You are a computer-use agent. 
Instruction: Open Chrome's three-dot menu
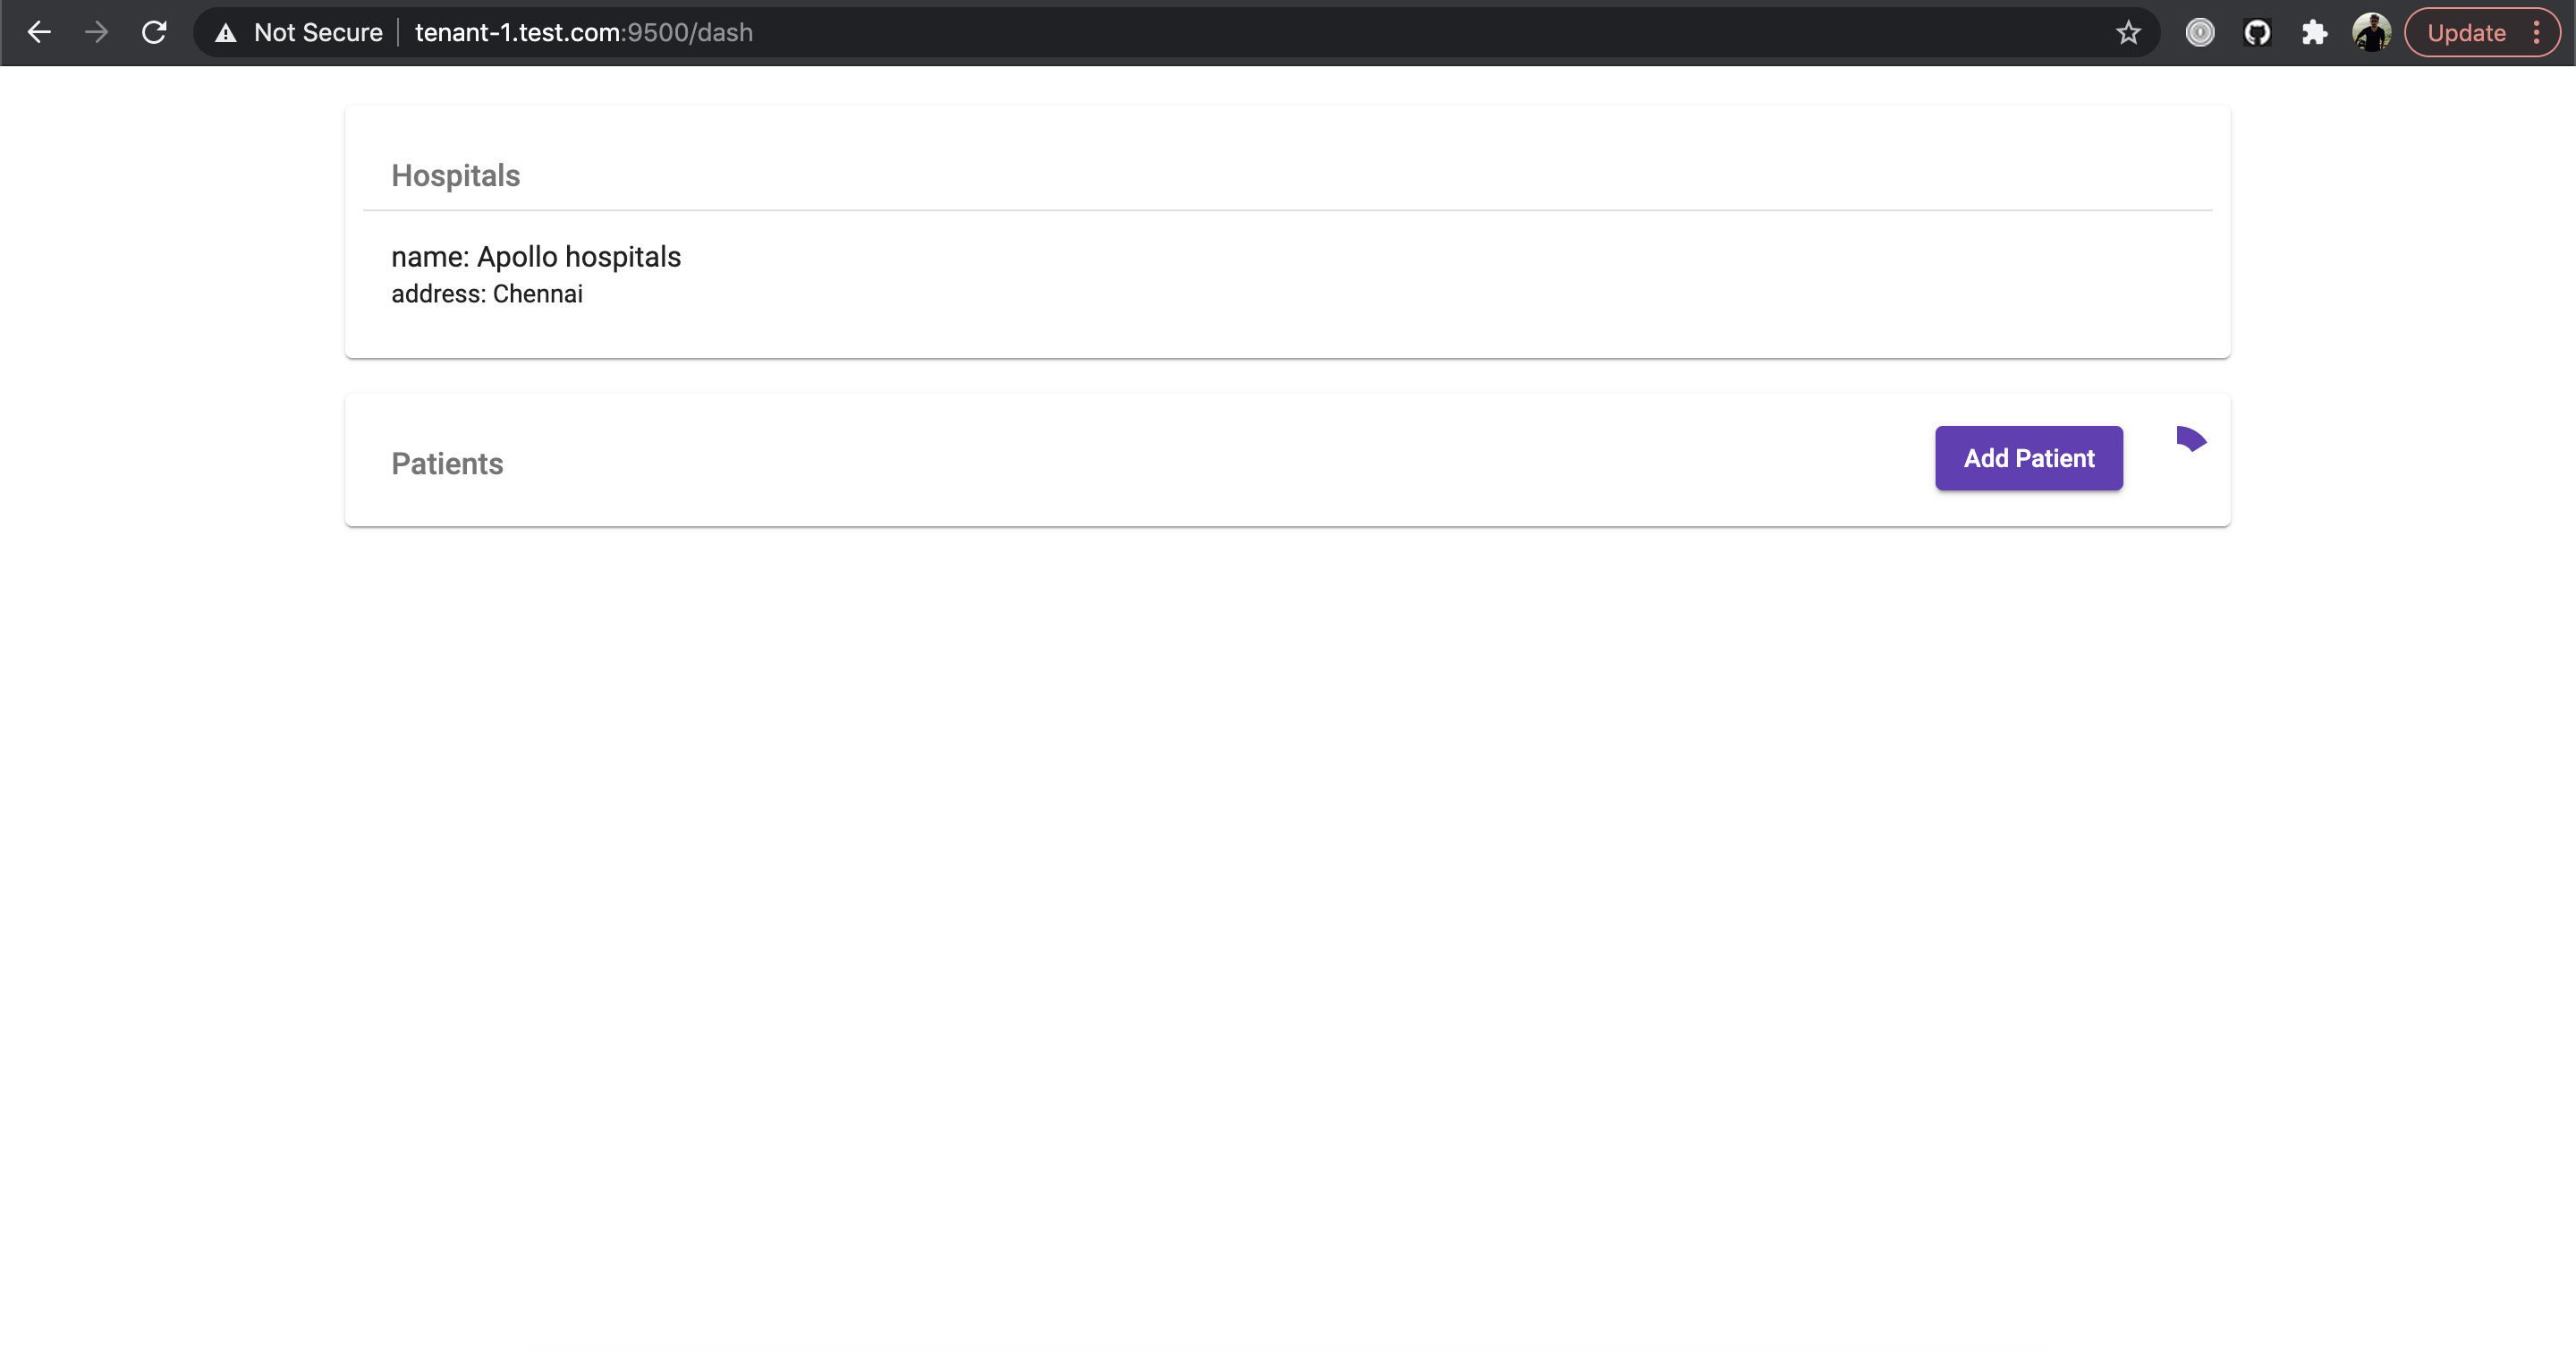pyautogui.click(x=2536, y=33)
